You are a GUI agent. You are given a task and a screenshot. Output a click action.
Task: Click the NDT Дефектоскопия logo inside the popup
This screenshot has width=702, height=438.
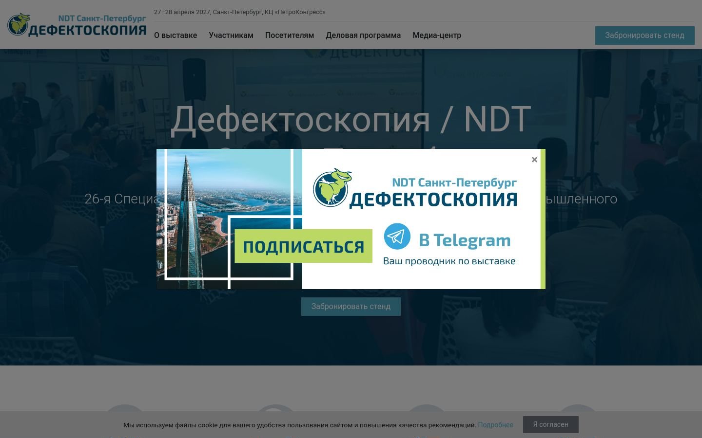click(x=415, y=189)
